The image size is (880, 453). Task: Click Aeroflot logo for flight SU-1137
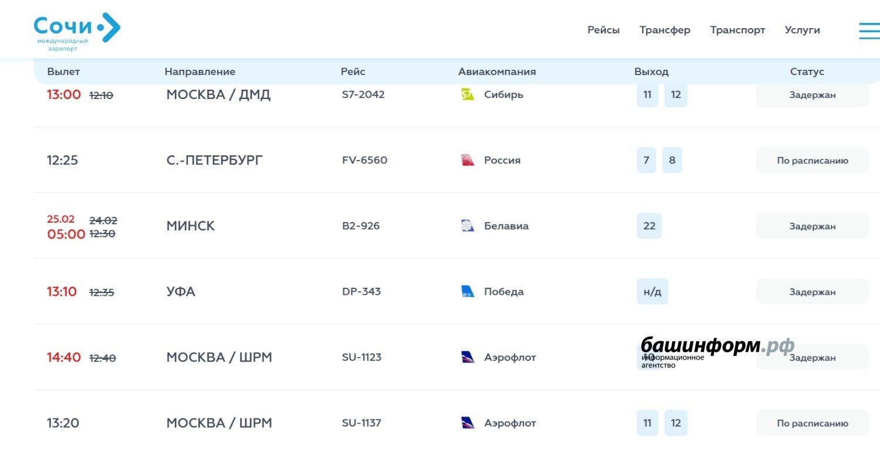tap(468, 423)
